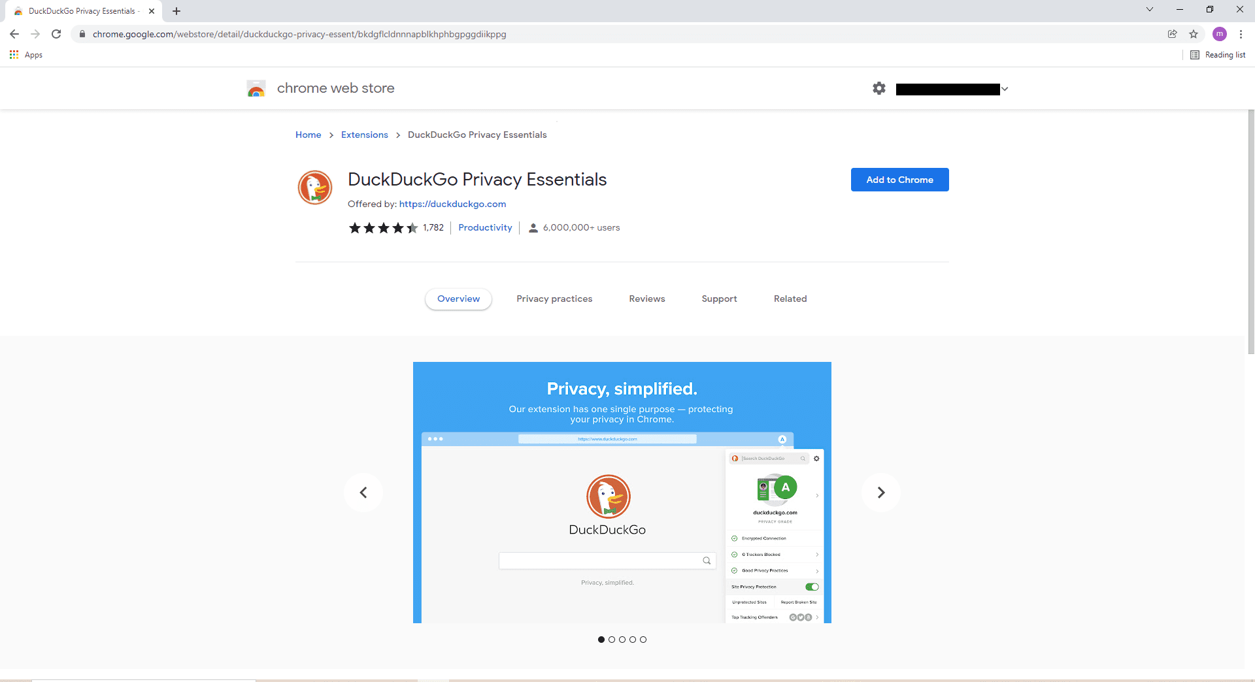Go to Home breadcrumb link
The image size is (1255, 682).
tap(308, 135)
